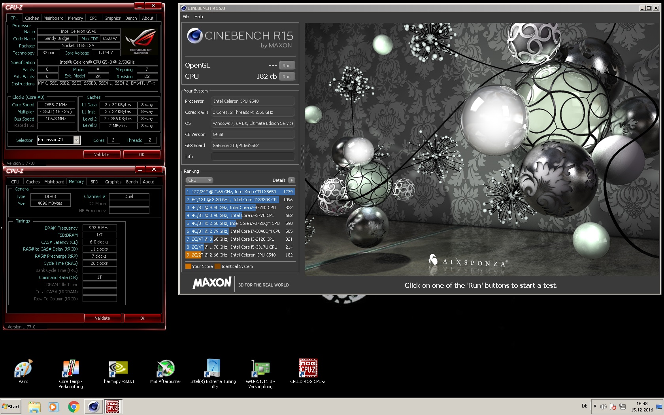Click OK in upper CPU-Z window
The image size is (664, 415).
(141, 155)
